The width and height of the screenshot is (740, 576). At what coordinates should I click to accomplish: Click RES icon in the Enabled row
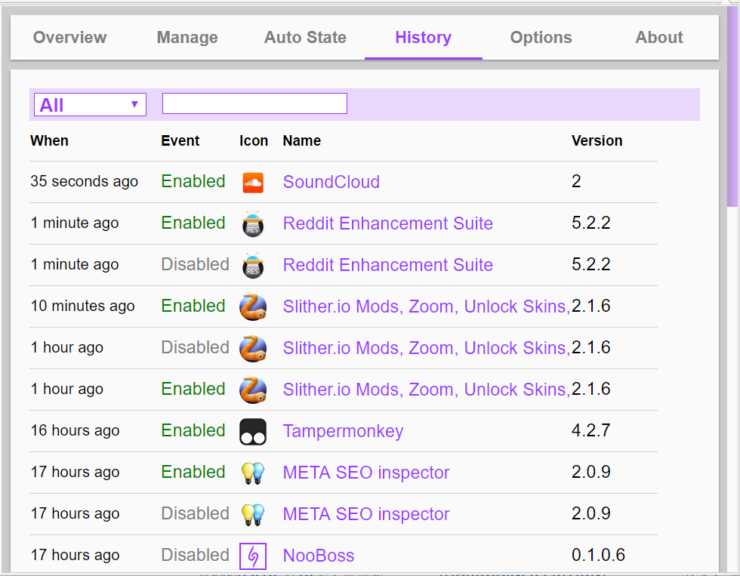coord(253,223)
